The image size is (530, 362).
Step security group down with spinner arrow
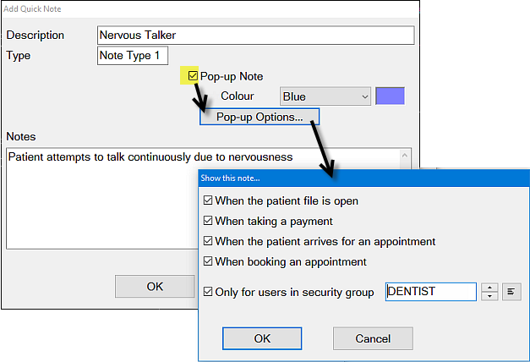(489, 296)
